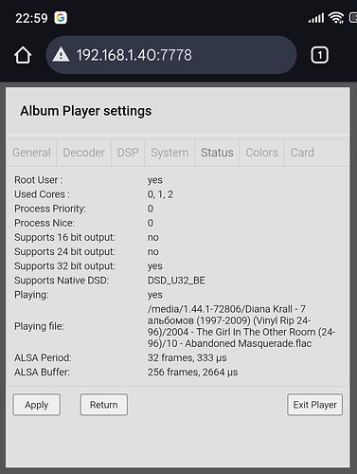Tap the Google notification icon in status bar
Screen dimensions: 357x474
pyautogui.click(x=61, y=18)
